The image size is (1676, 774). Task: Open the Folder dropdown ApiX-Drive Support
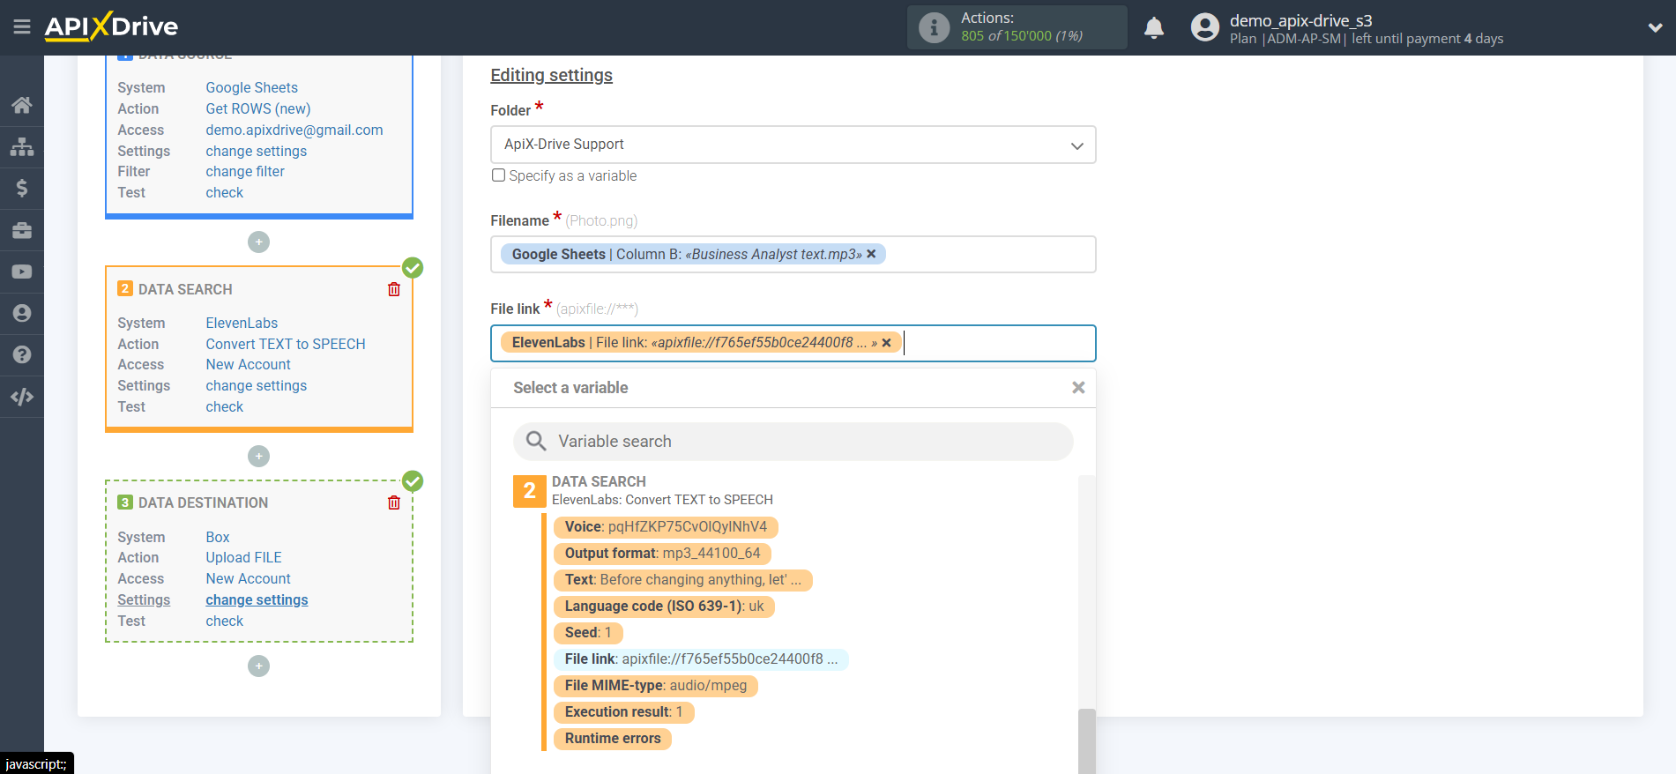(x=793, y=145)
